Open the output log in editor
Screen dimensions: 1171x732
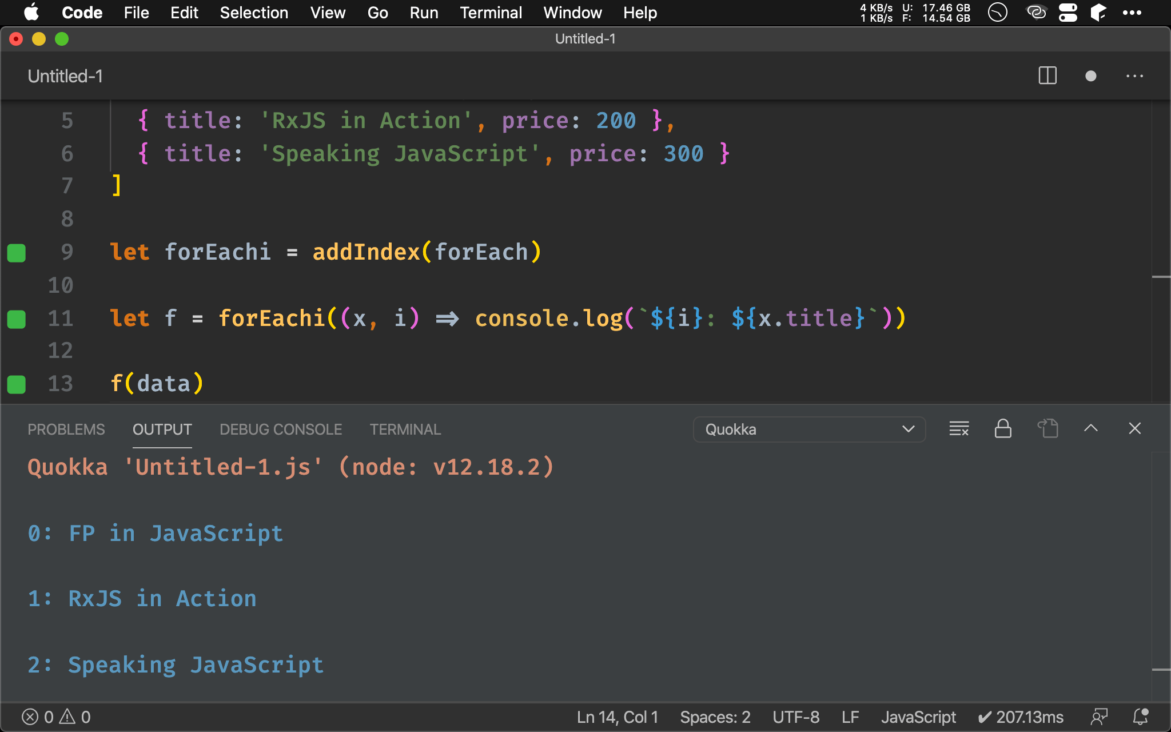[1047, 429]
